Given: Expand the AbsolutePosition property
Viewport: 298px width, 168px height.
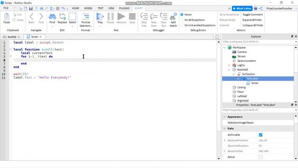Looking at the screenshot, I should pyautogui.click(x=224, y=140).
